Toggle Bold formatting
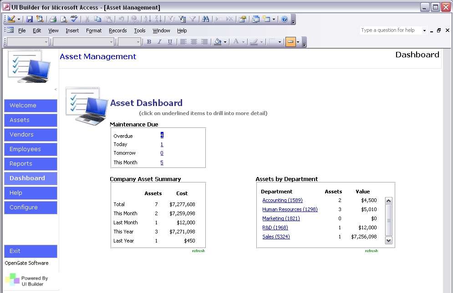Screen dimensions: 453x293 coord(149,42)
